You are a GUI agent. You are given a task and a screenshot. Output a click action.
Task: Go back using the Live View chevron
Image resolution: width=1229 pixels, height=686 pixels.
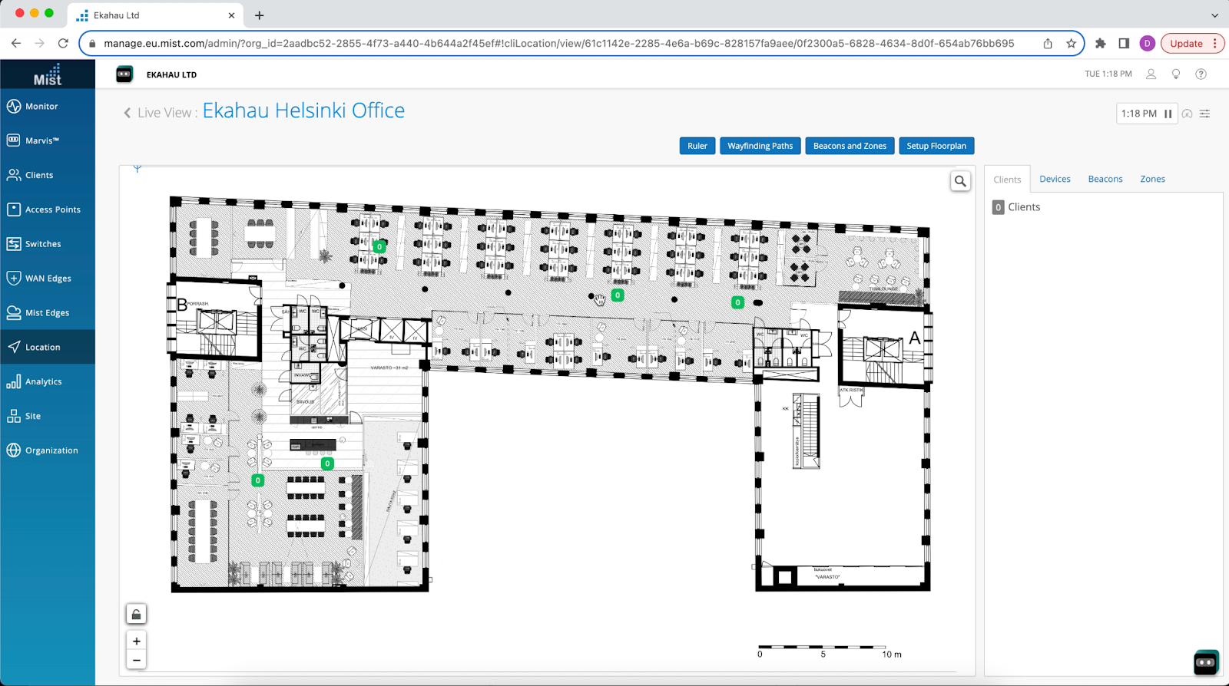click(x=128, y=113)
